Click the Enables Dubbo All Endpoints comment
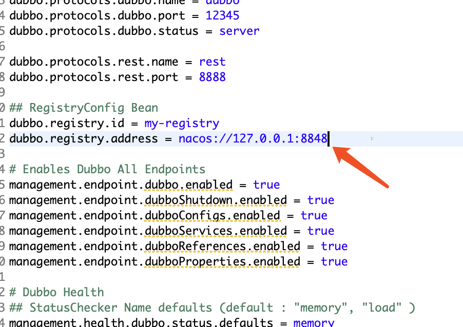Screen dimensions: 463x327 (x=107, y=170)
